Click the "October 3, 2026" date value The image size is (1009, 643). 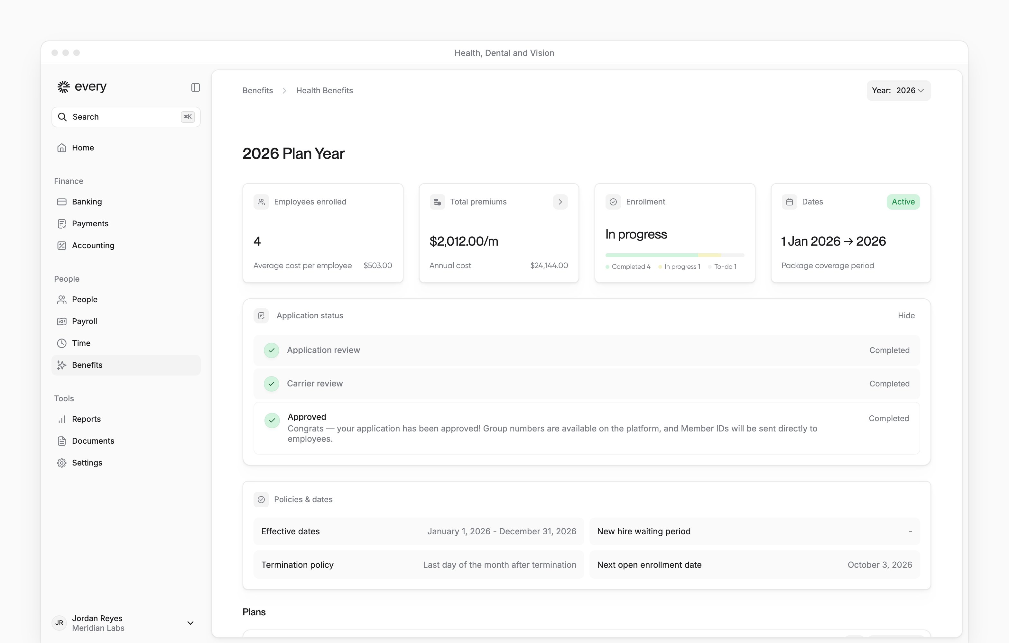pos(880,565)
